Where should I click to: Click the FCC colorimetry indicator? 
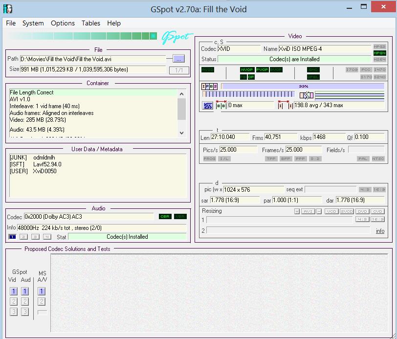point(366,69)
